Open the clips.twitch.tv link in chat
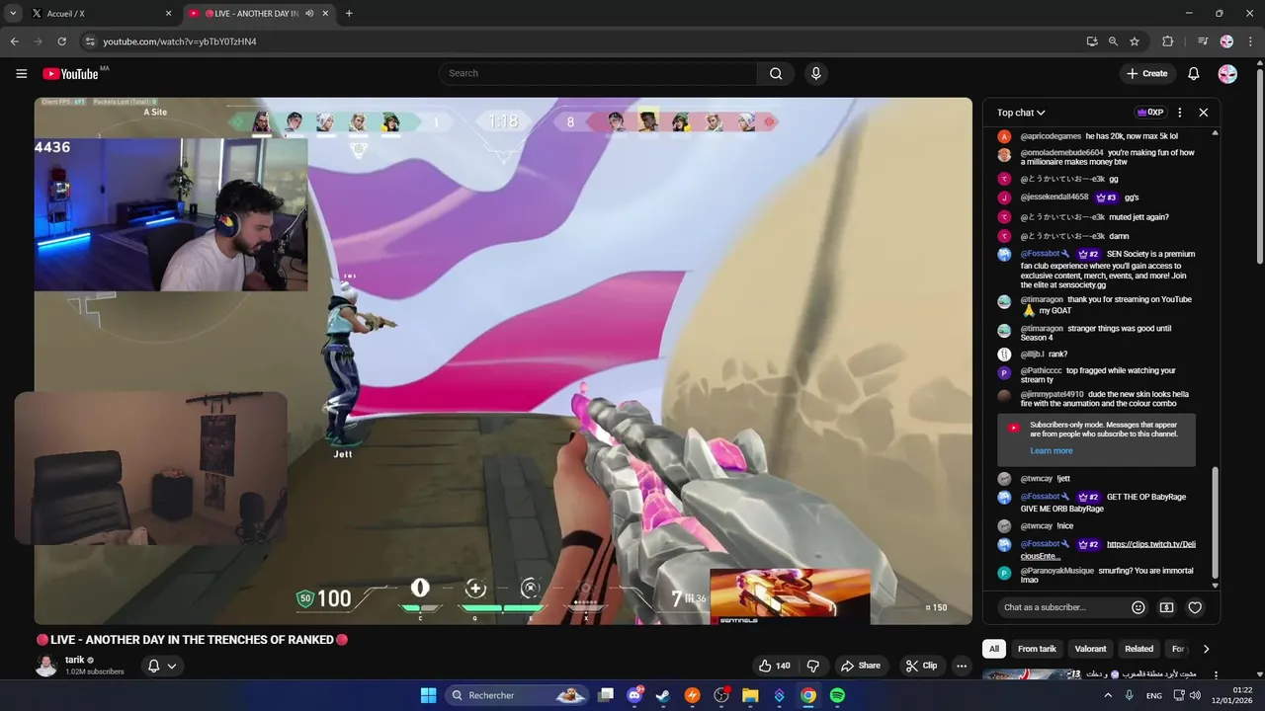The width and height of the screenshot is (1265, 711). click(x=1151, y=544)
